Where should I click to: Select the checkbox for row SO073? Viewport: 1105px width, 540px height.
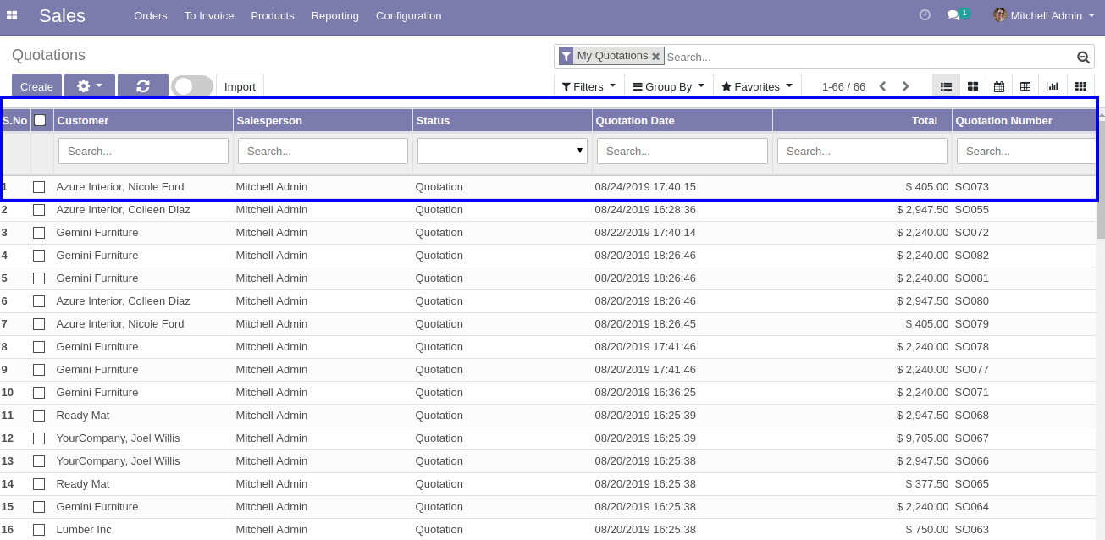point(39,187)
